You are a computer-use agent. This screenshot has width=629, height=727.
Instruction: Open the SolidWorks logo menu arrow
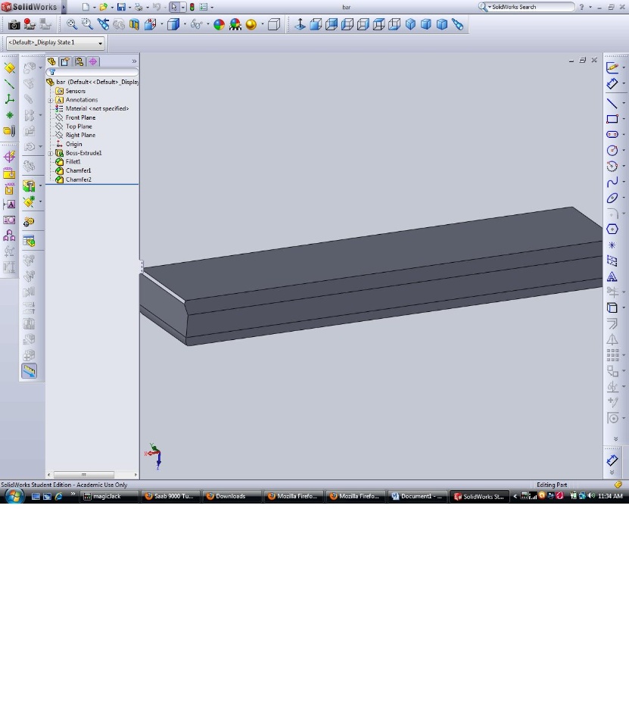[64, 7]
